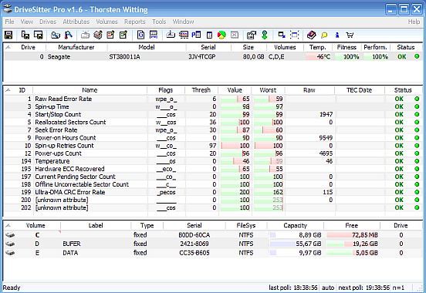Click the floppy disk save icon
426x293 pixels.
[8, 35]
